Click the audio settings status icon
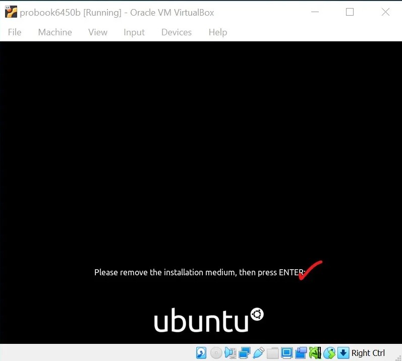 (231, 353)
